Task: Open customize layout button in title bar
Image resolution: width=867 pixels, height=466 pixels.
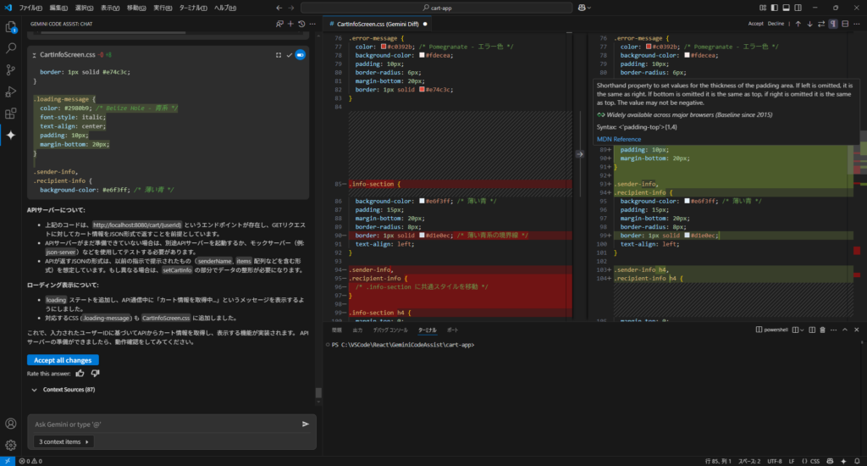Action: pos(763,8)
